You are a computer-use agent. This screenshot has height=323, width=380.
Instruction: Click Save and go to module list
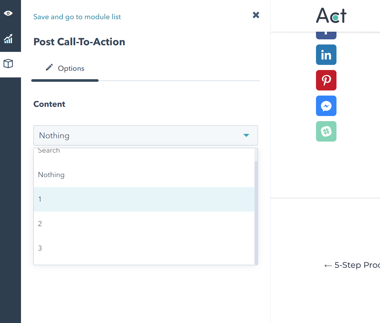(x=77, y=17)
